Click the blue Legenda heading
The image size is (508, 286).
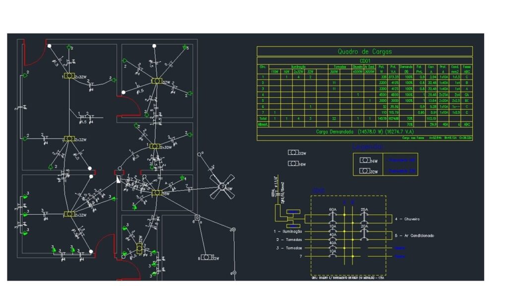click(368, 147)
